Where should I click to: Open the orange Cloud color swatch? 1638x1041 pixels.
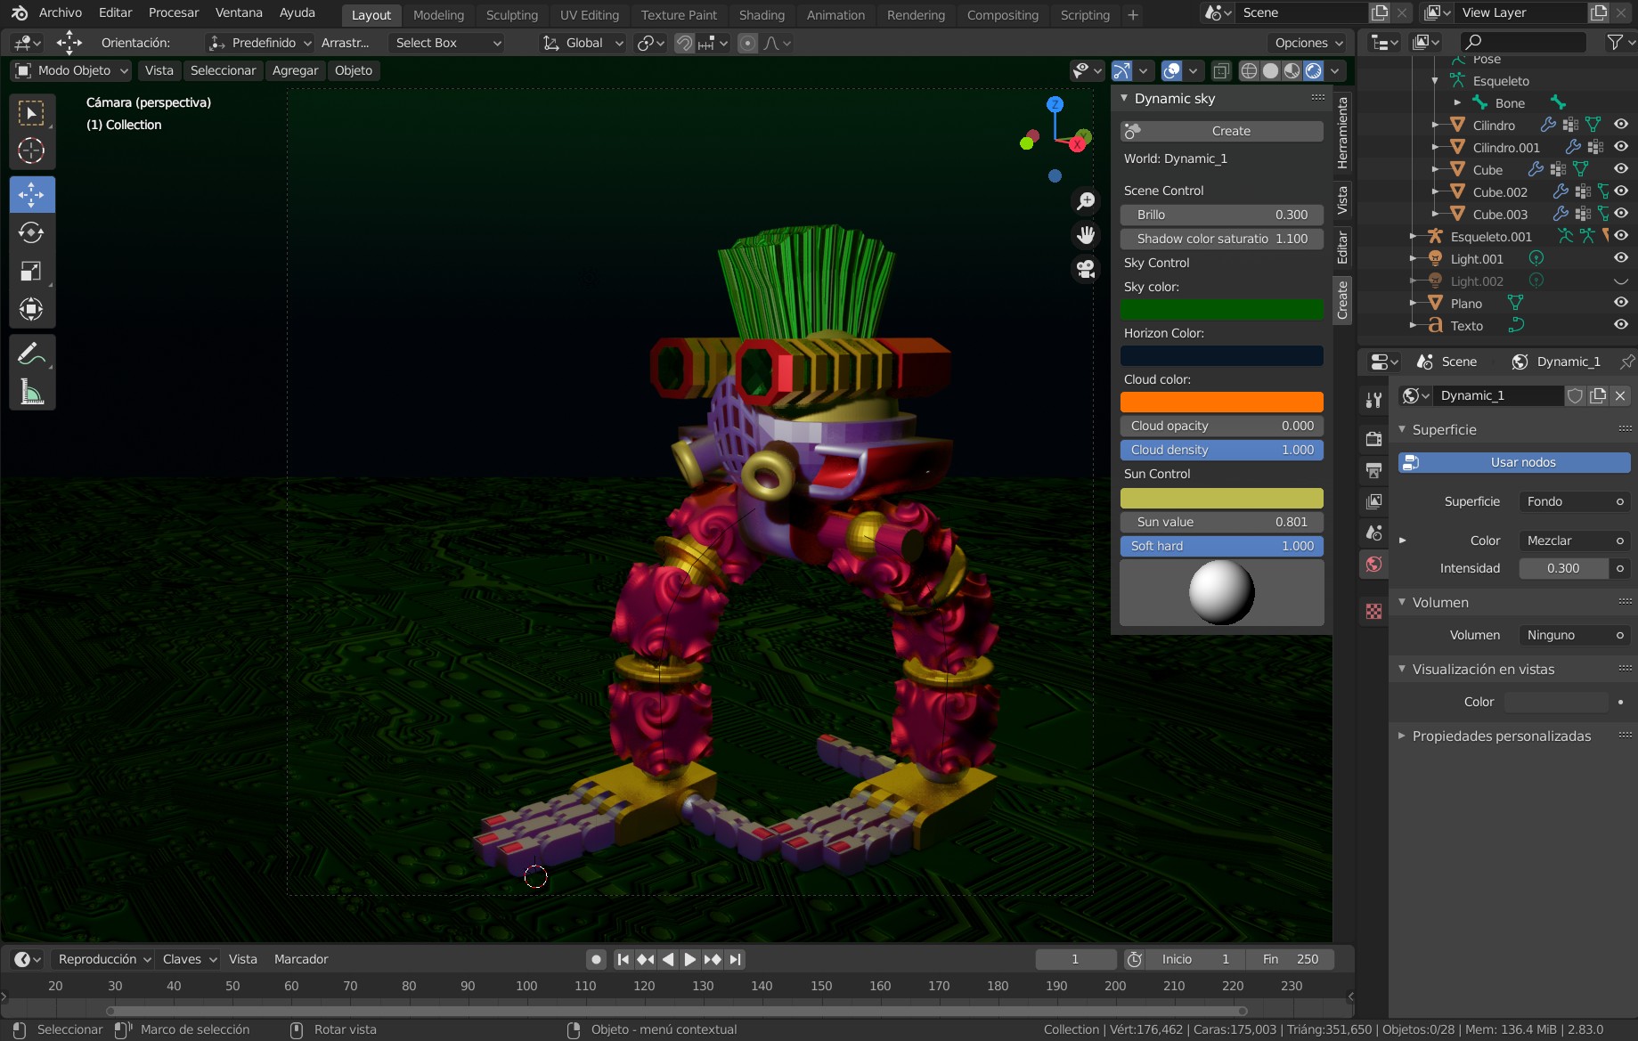point(1221,403)
